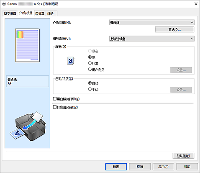Select the 标准 quality radio button
200x173 pixels.
(x=90, y=63)
